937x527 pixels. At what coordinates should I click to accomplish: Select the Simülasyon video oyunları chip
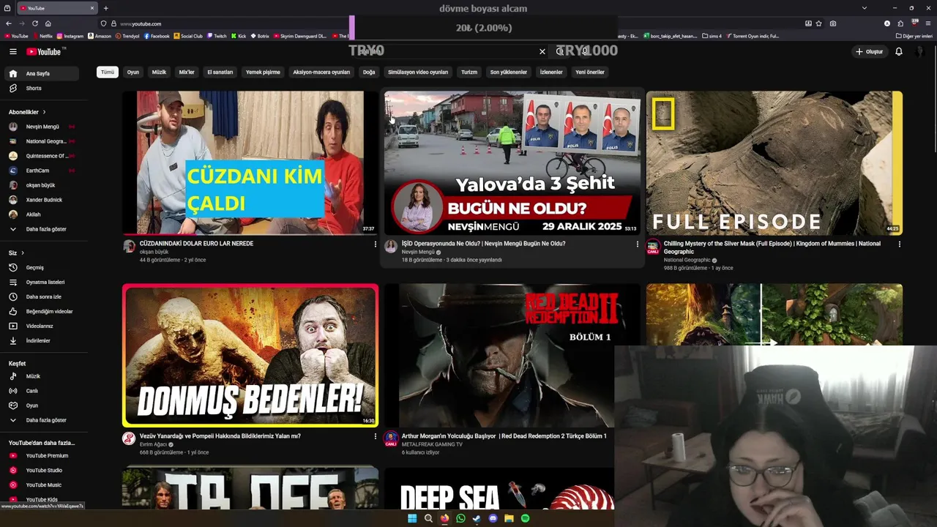[x=418, y=72]
